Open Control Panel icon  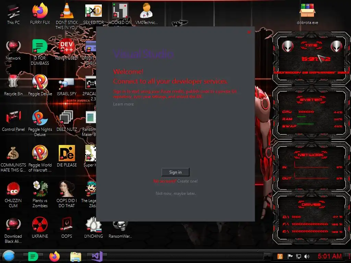point(13,121)
